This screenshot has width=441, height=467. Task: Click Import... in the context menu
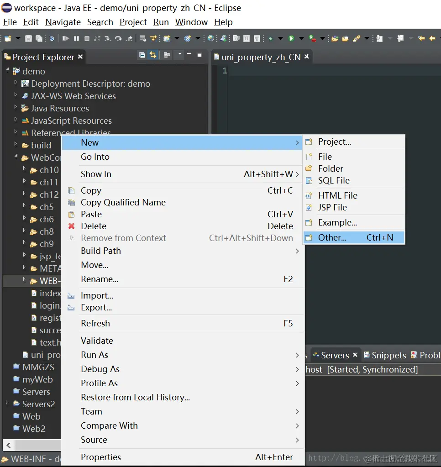[x=183, y=295]
